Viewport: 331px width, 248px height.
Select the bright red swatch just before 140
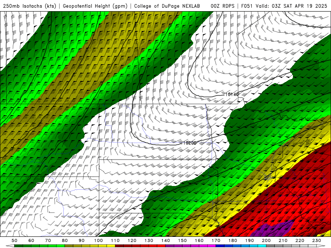click(x=161, y=246)
